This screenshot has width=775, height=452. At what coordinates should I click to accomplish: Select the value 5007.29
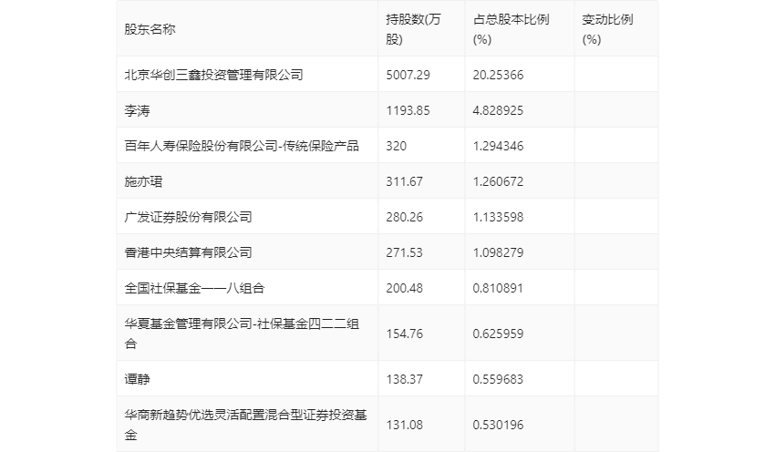pyautogui.click(x=408, y=75)
